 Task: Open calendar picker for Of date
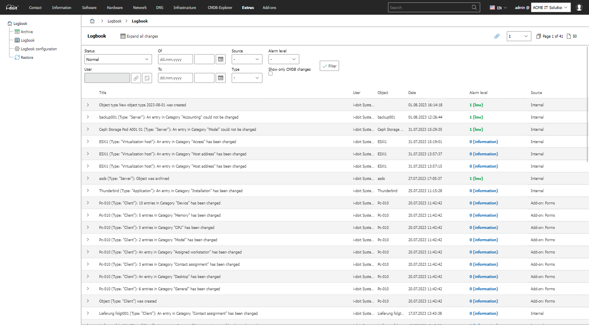point(221,59)
